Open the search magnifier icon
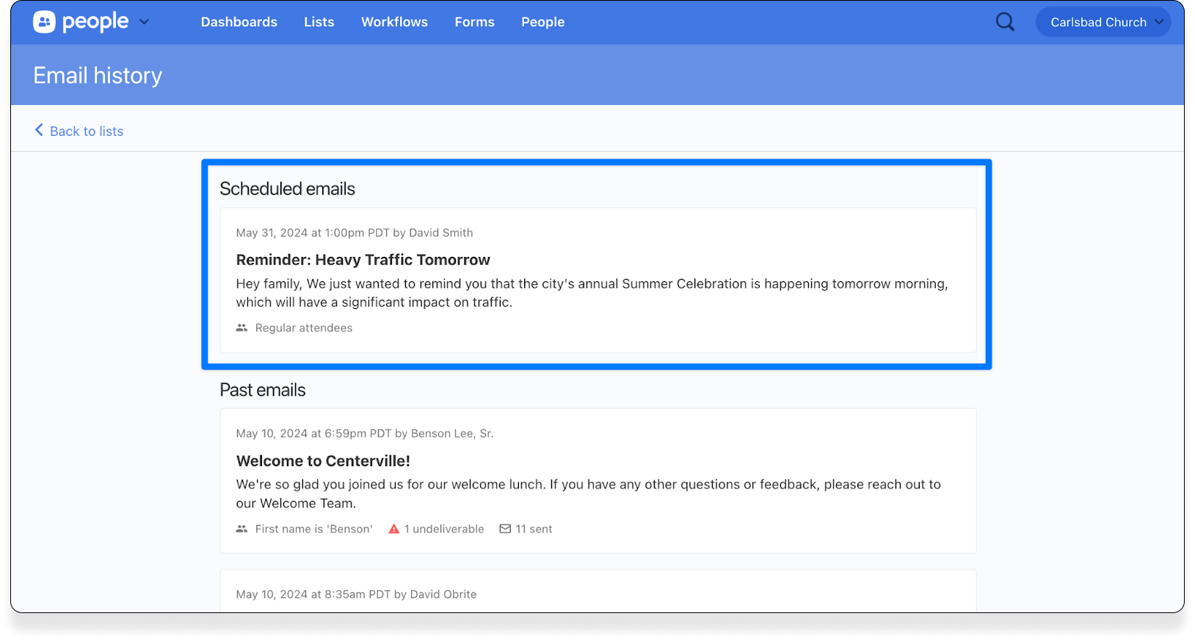 point(1005,22)
